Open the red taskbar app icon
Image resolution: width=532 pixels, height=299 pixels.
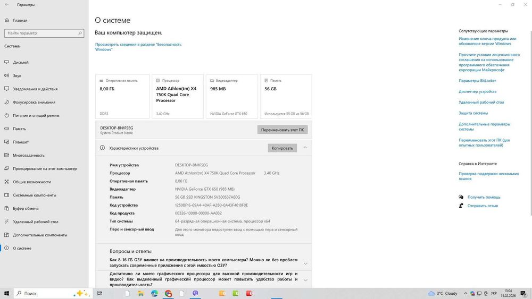coord(250,293)
